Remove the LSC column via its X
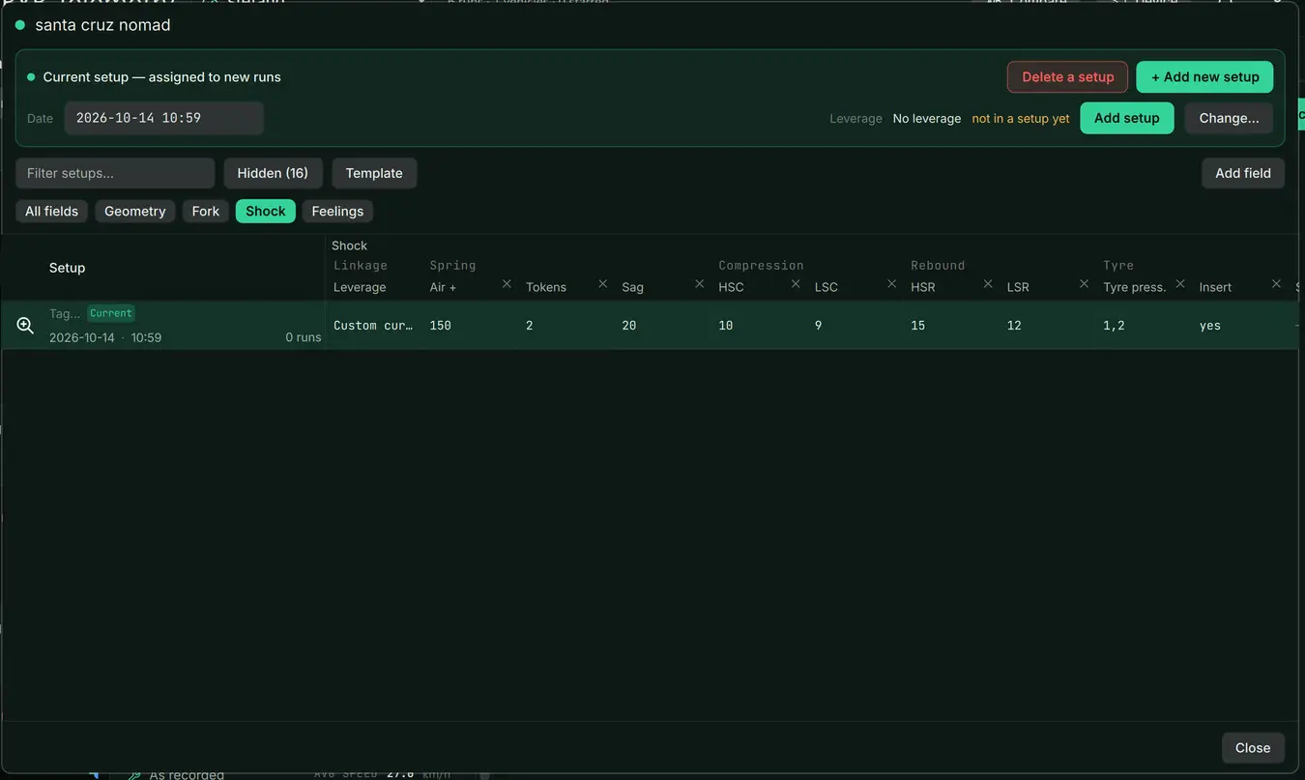 892,284
